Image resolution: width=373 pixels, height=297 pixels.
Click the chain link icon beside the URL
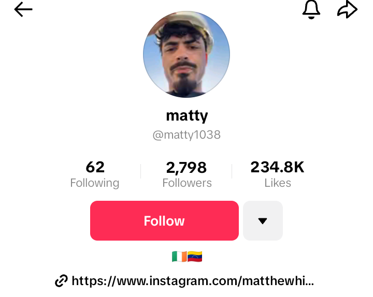click(61, 281)
